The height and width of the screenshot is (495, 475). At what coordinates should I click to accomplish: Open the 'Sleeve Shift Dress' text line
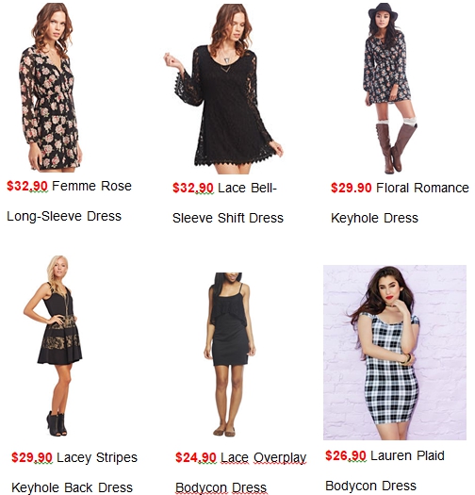(x=228, y=218)
